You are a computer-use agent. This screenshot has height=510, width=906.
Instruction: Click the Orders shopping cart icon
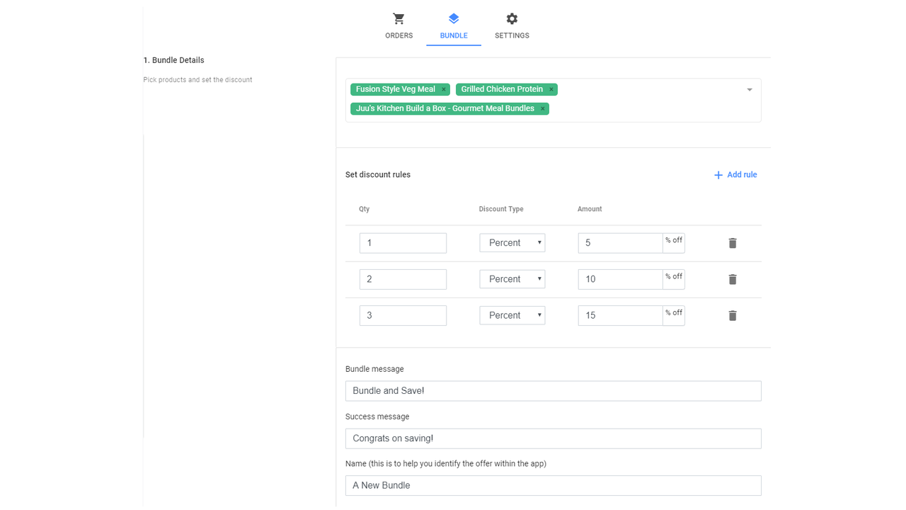click(x=398, y=18)
